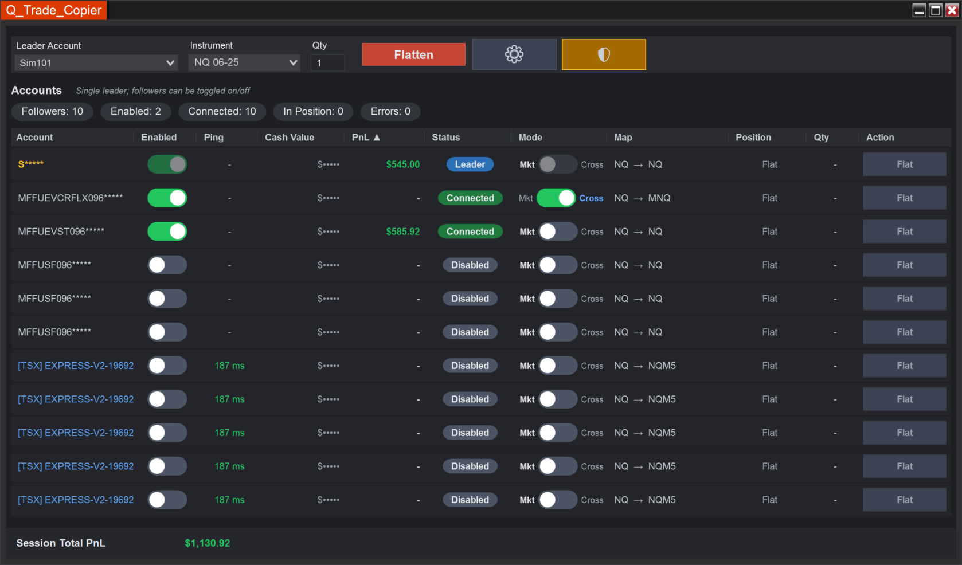Screen dimensions: 962x565
Task: Click Connected badge in MFFUEVCRFLX096 row
Action: [x=470, y=198]
